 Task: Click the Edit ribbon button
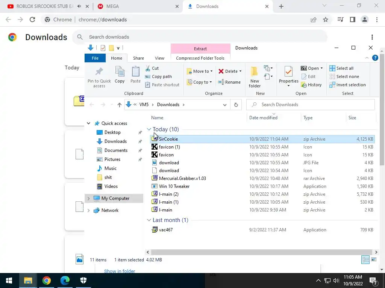(x=308, y=76)
